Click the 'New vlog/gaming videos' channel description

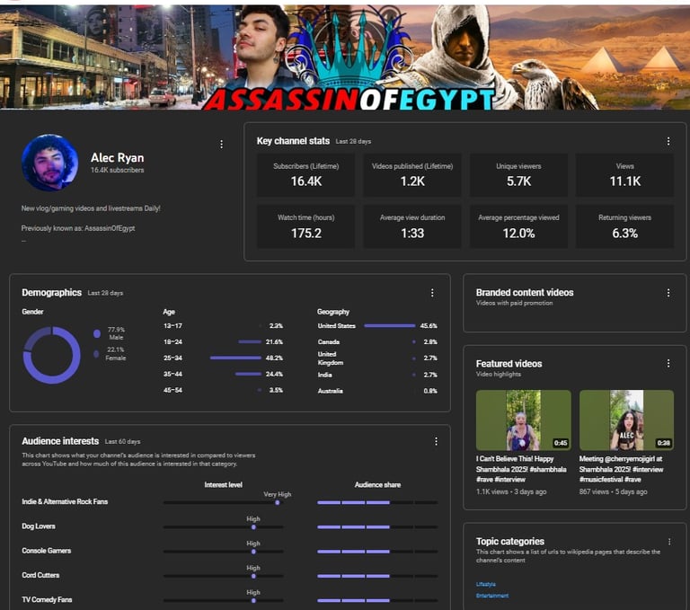[91, 208]
